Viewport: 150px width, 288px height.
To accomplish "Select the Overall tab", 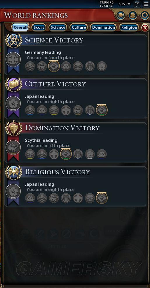I will coord(20,28).
